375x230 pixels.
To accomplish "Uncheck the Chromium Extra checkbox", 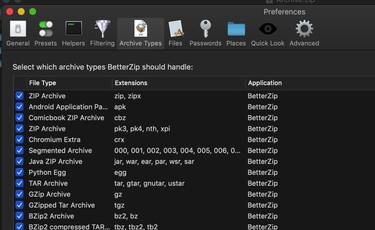I will pos(19,140).
